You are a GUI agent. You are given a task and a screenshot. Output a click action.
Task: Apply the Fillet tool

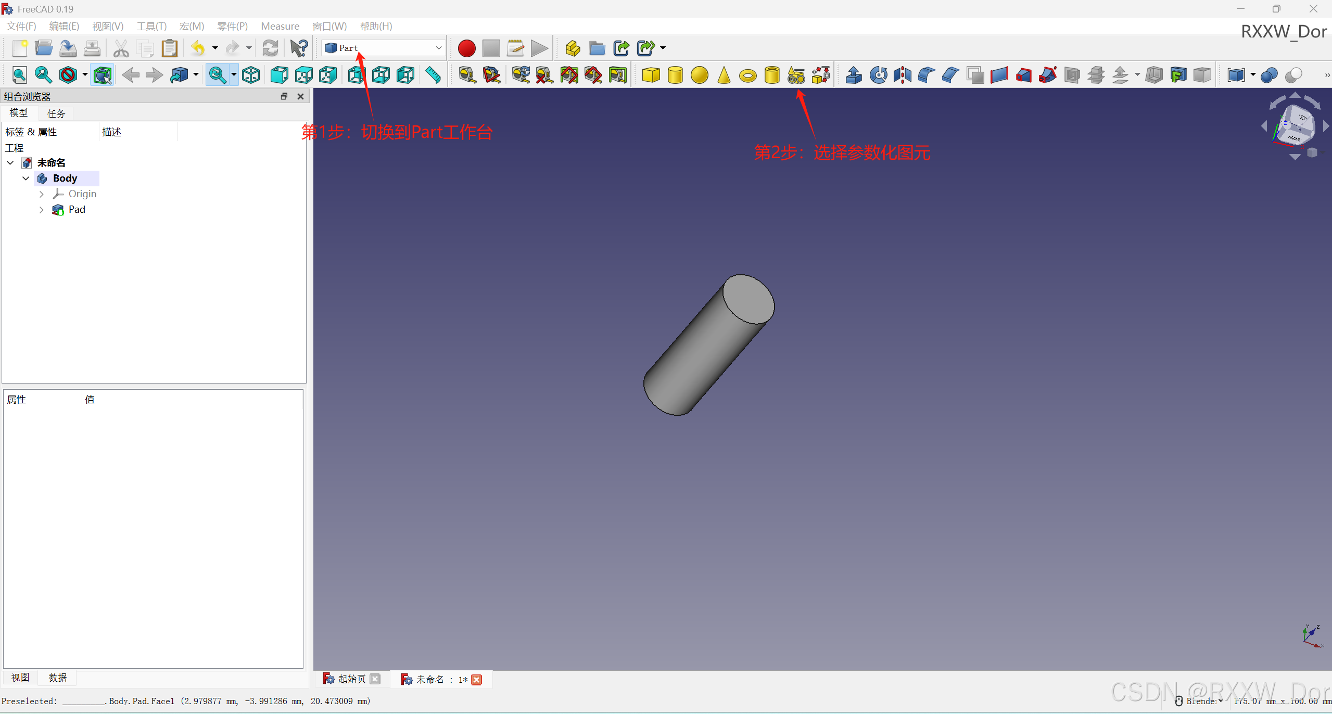click(x=925, y=74)
